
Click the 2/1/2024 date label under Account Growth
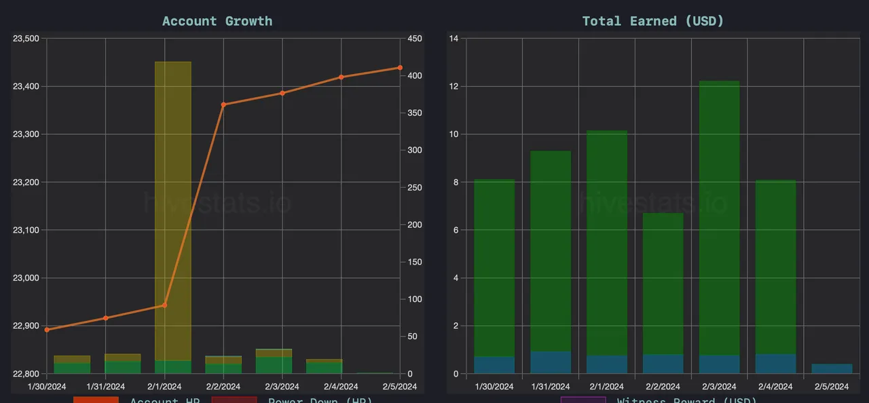point(164,387)
